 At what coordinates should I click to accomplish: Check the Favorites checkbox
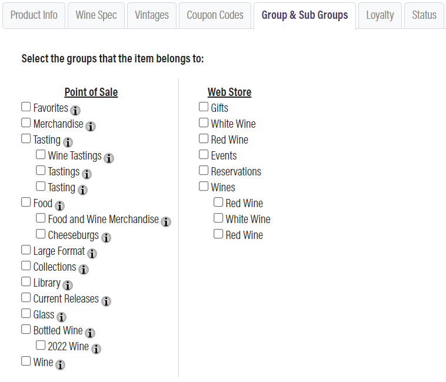tap(26, 107)
